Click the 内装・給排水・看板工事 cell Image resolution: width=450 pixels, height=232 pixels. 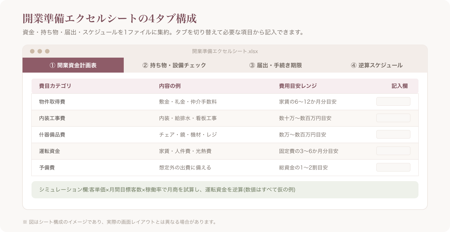click(188, 118)
